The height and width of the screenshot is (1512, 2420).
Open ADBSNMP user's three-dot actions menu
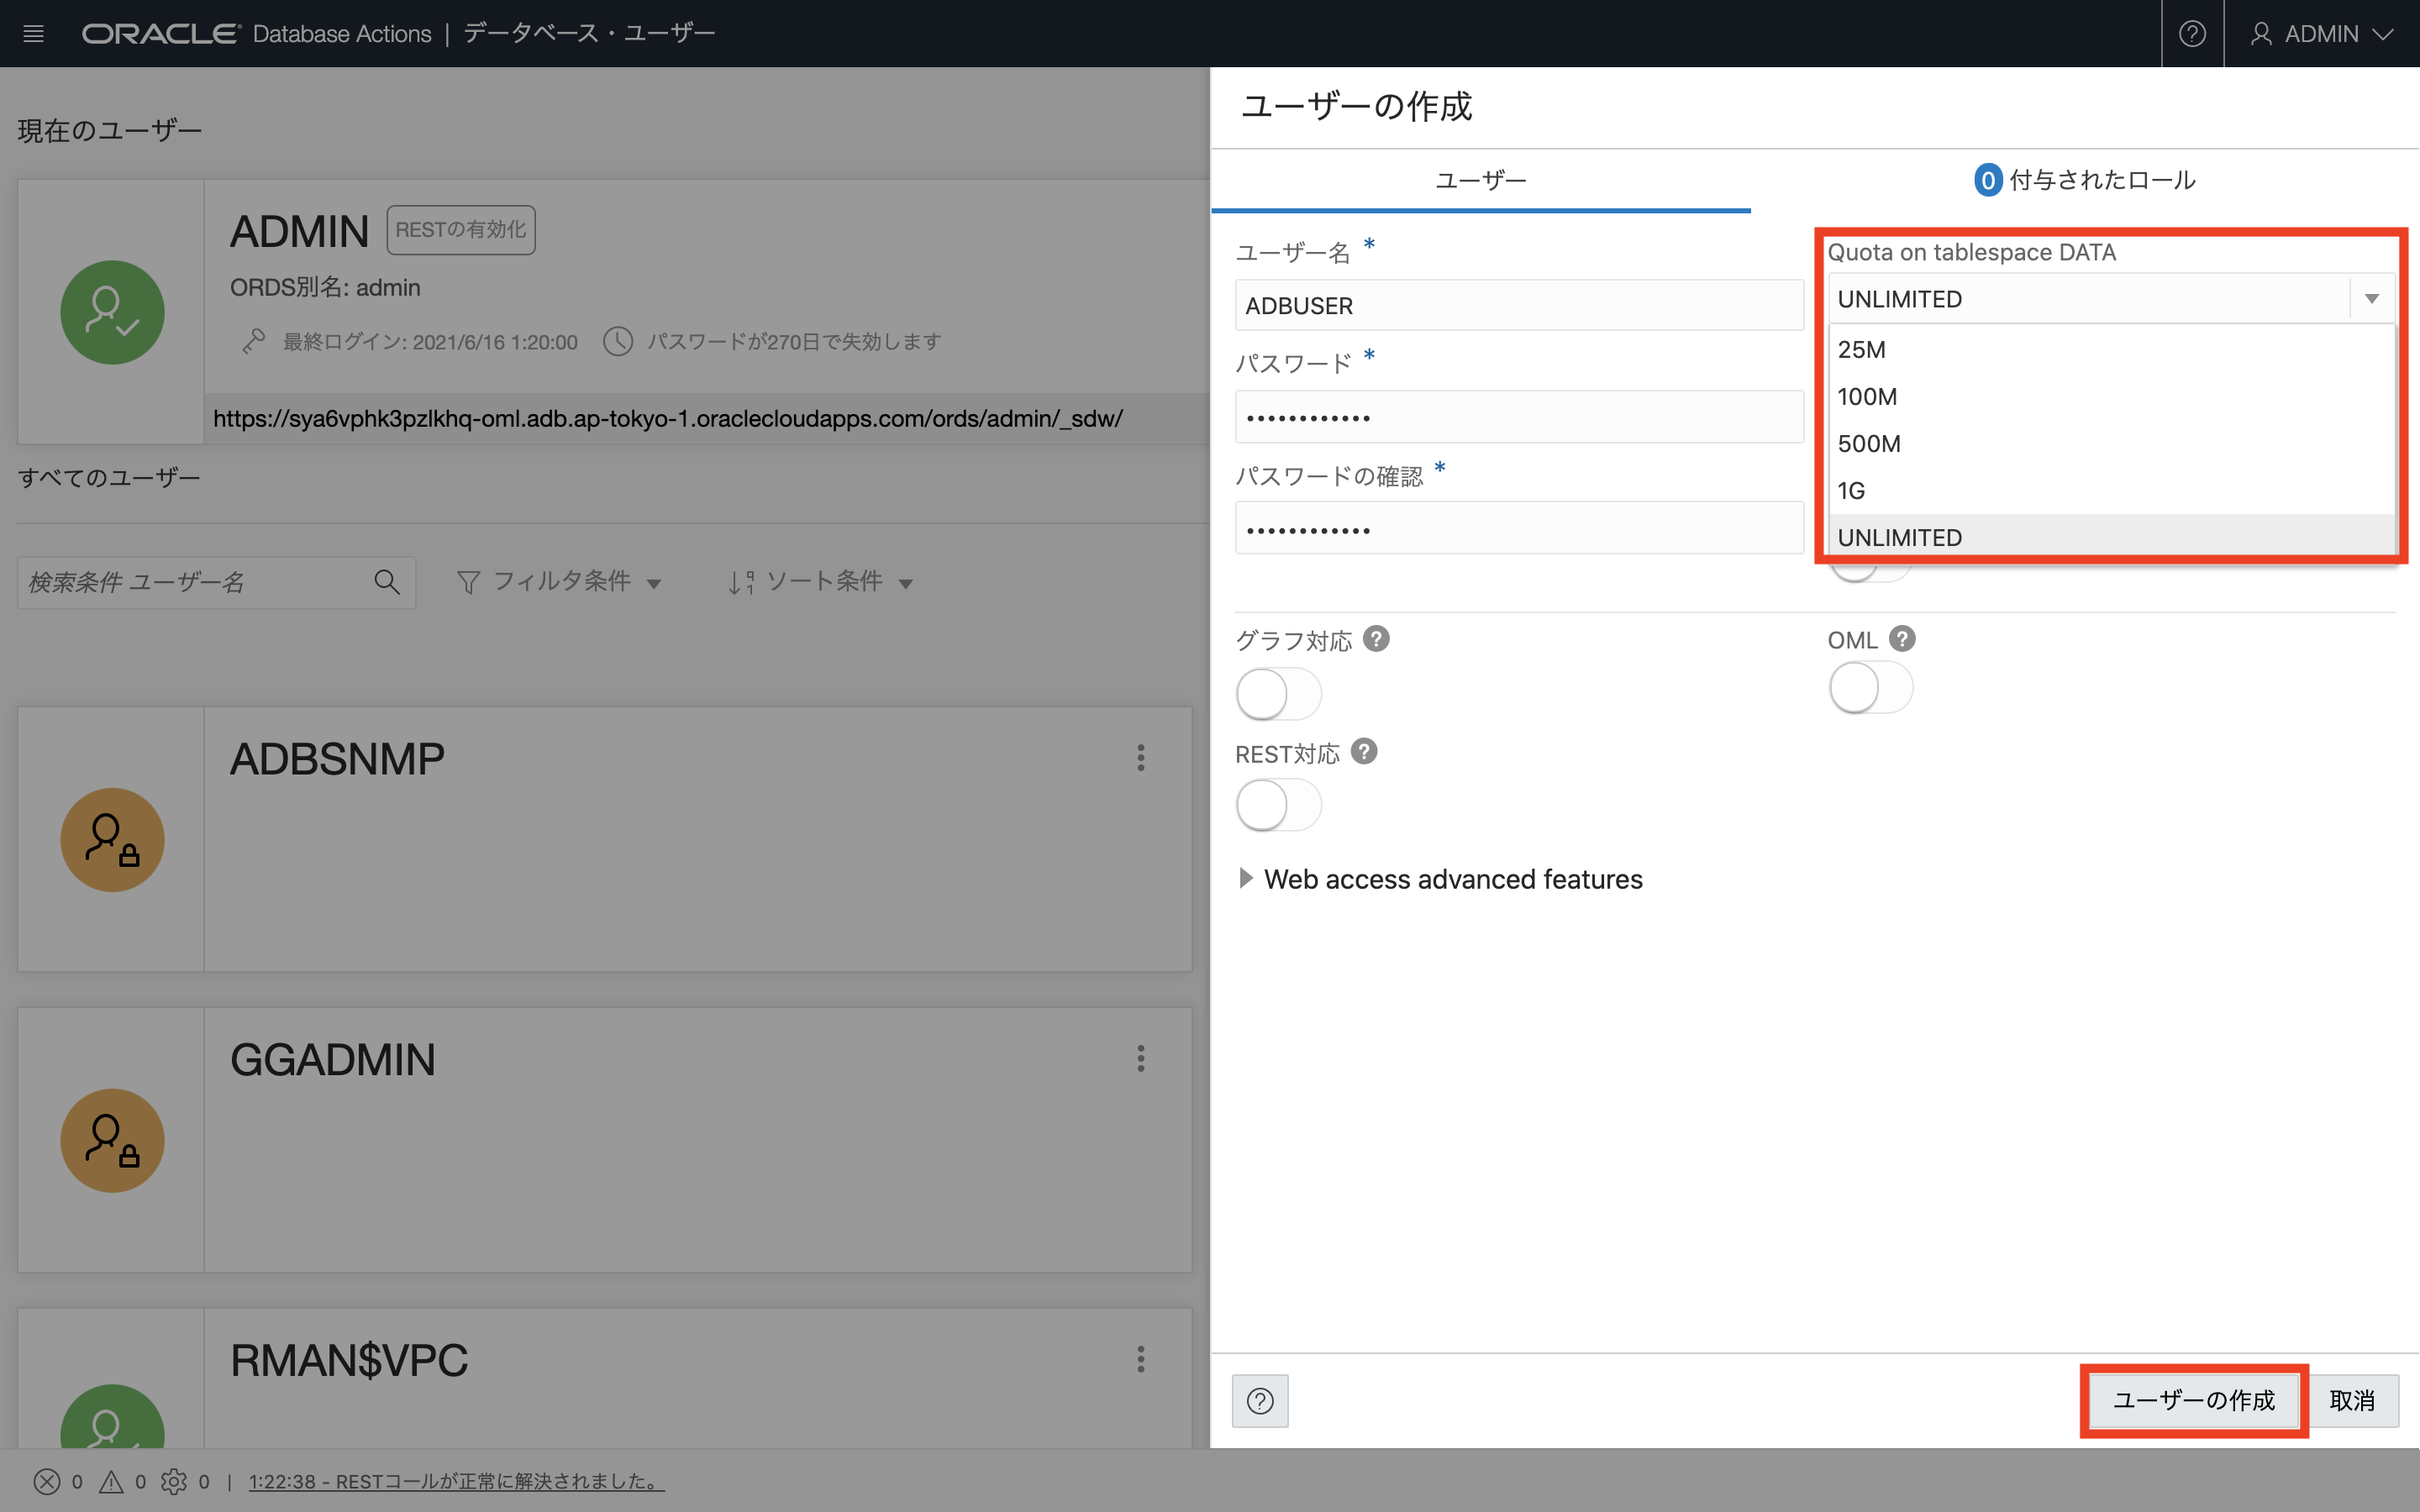click(1140, 758)
